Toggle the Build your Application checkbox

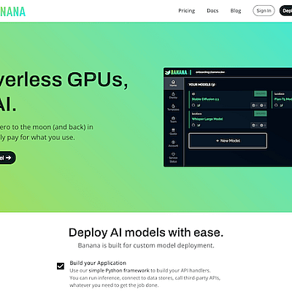click(x=61, y=266)
